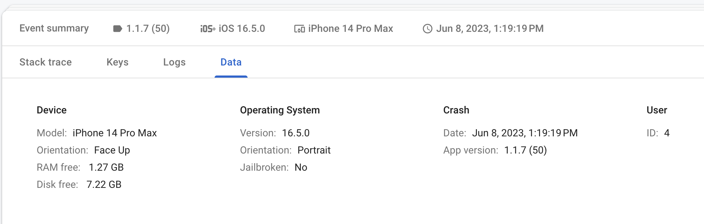The height and width of the screenshot is (224, 704).
Task: Select the Operating System section header
Action: (280, 110)
